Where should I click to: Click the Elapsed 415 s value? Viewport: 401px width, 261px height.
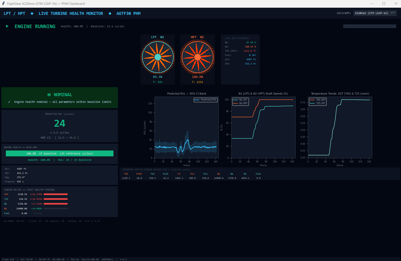[20, 182]
